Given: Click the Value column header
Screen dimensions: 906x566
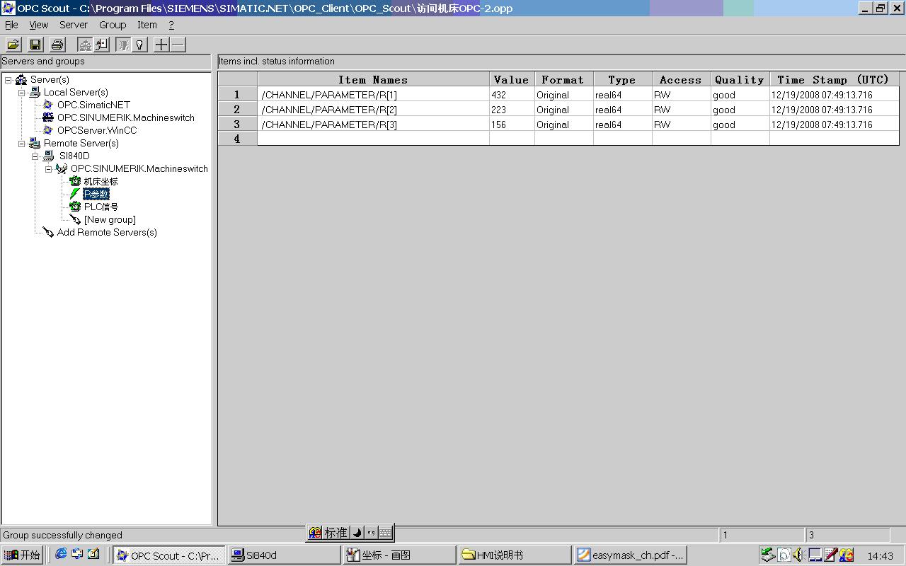Looking at the screenshot, I should pyautogui.click(x=512, y=80).
